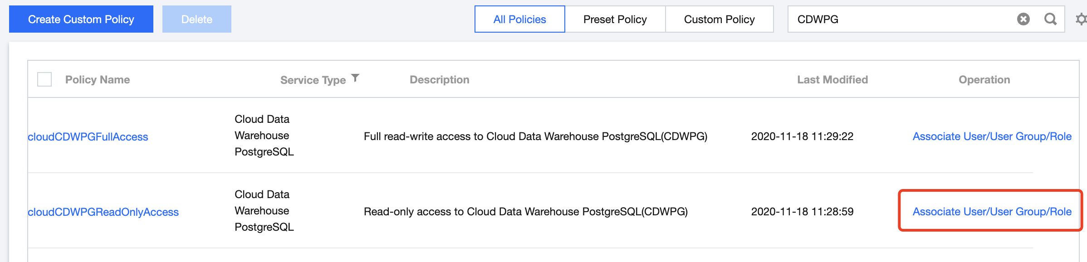
Task: Switch to the Preset Policy tab
Action: tap(615, 19)
